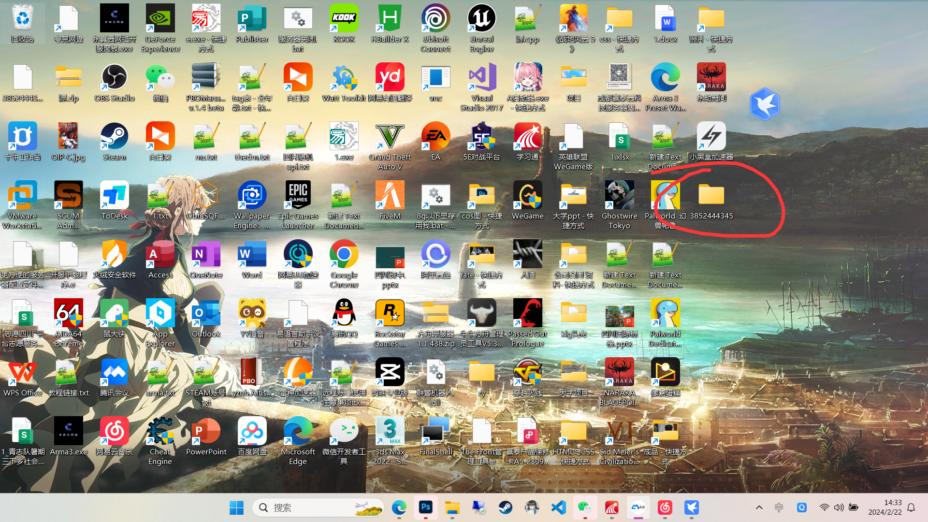The height and width of the screenshot is (522, 928).
Task: Open Steam desktop shortcut
Action: coord(115,142)
